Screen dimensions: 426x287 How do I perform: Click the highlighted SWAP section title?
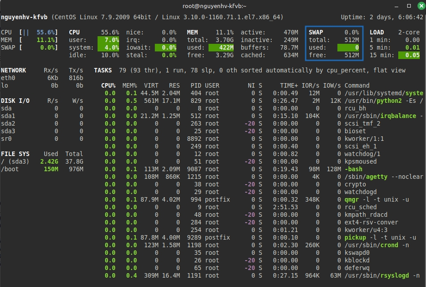(316, 32)
